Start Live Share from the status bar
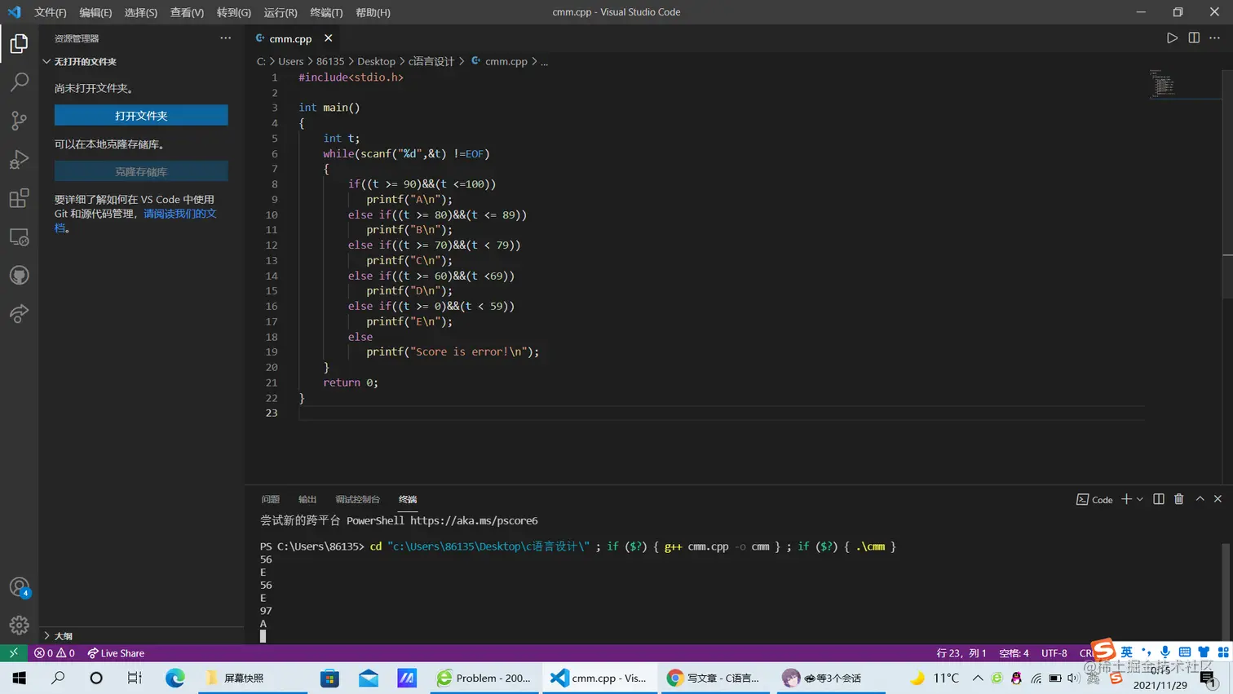The image size is (1233, 694). pos(116,653)
